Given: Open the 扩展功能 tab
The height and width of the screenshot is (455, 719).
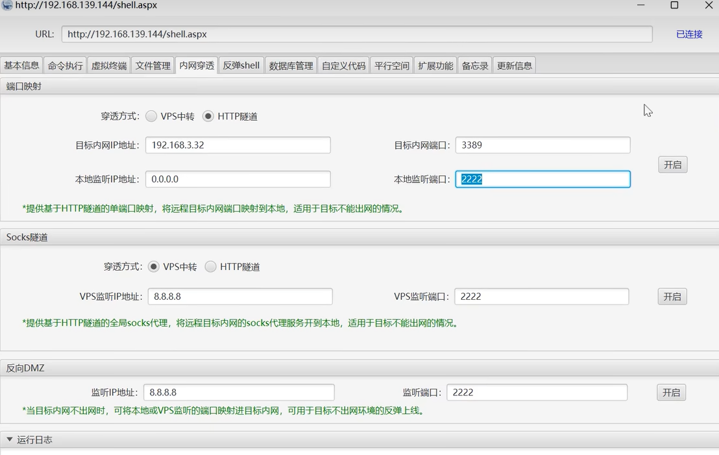Looking at the screenshot, I should click(x=435, y=65).
